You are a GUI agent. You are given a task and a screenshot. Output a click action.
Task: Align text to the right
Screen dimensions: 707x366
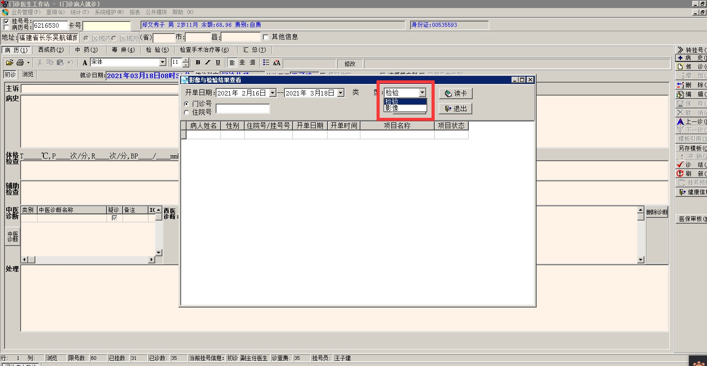253,62
